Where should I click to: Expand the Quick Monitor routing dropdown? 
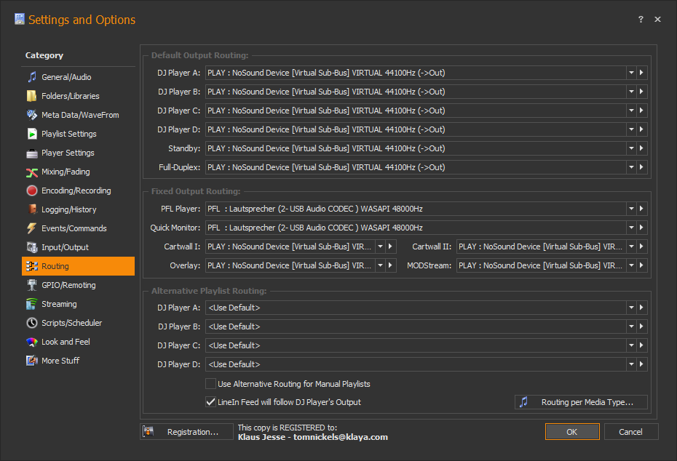click(x=631, y=228)
